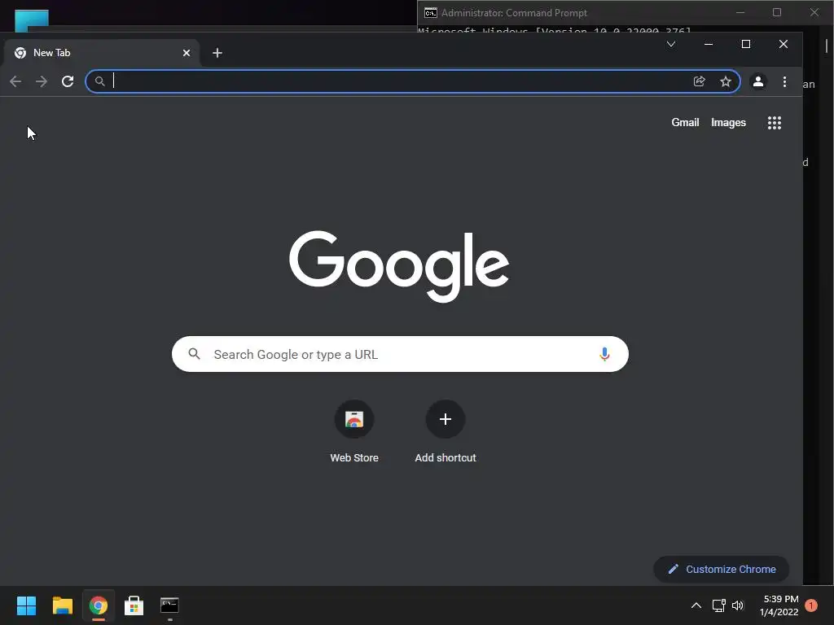834x625 pixels.
Task: Reload the page with the refresh icon
Action: [x=68, y=81]
